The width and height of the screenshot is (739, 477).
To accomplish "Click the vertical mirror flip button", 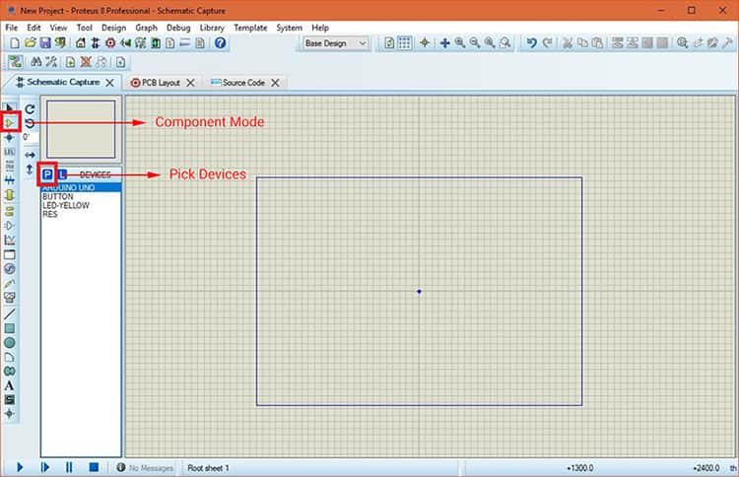I will pos(30,170).
